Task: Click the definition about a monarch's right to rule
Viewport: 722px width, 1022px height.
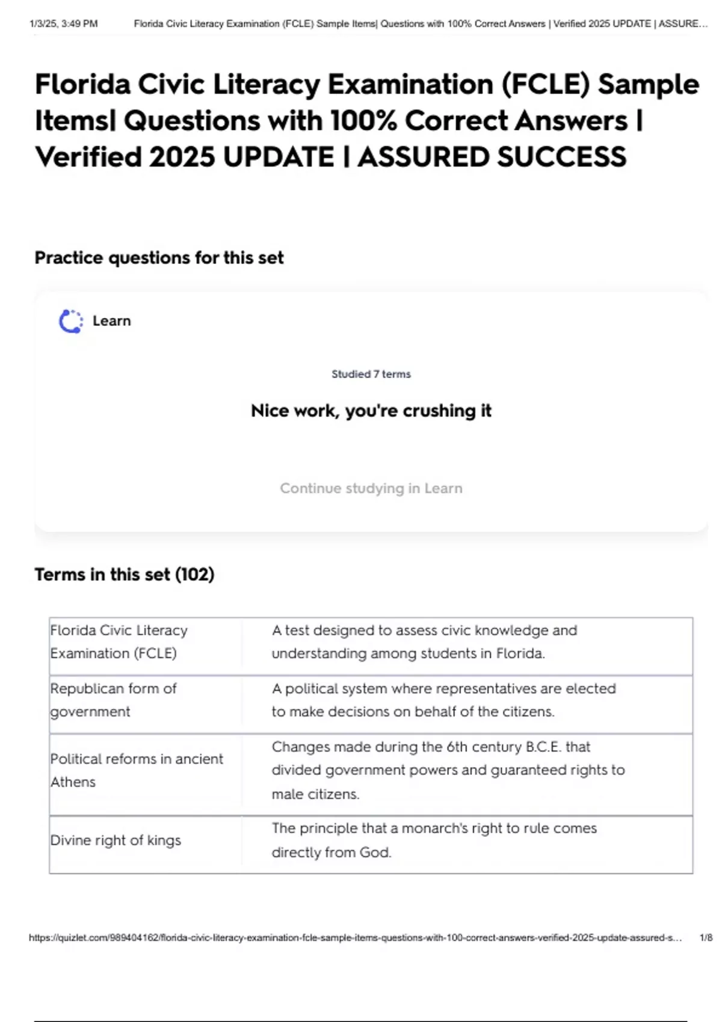Action: coord(434,840)
